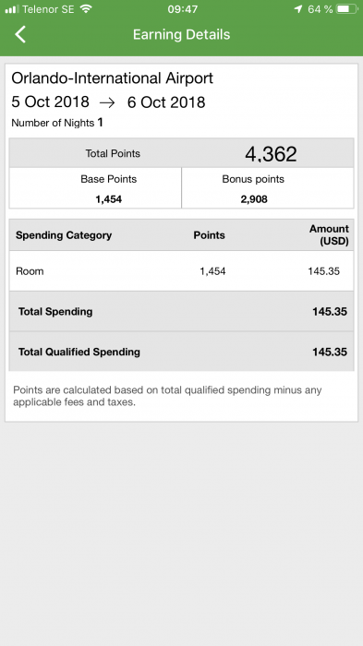This screenshot has height=646, width=363.
Task: Tap the Spending Category column header
Action: pos(64,235)
